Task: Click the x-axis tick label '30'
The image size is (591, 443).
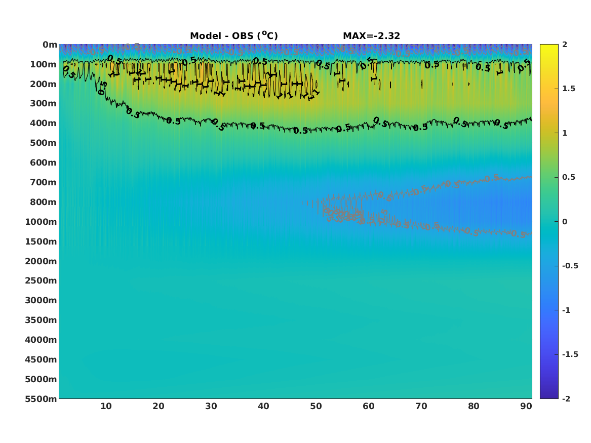Action: (211, 406)
